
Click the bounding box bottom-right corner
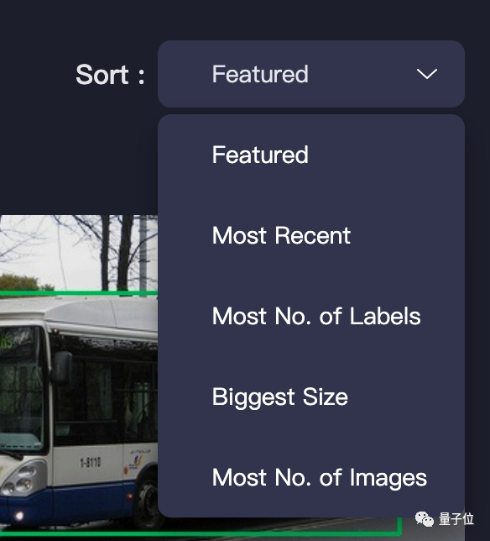tap(399, 533)
